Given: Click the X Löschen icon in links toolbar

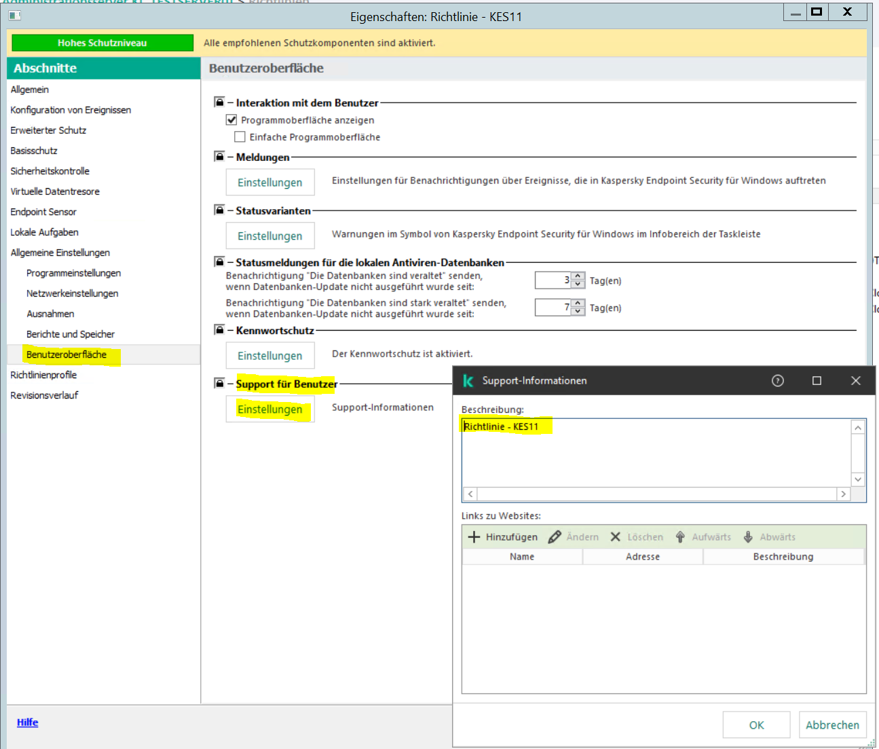Looking at the screenshot, I should pos(616,537).
